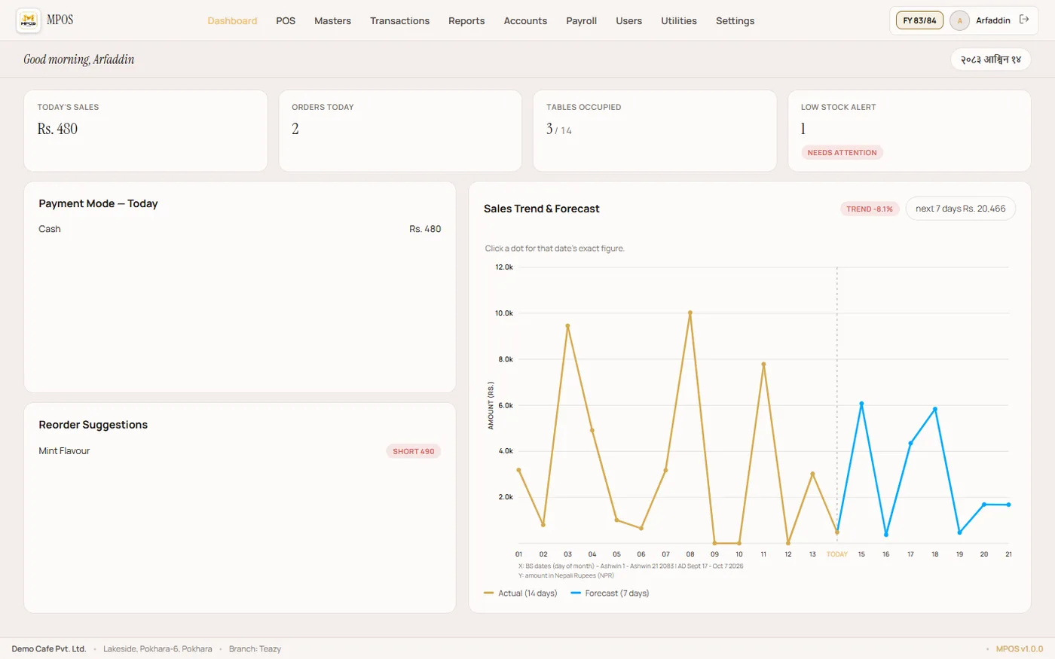The height and width of the screenshot is (659, 1055).
Task: Click the Cash payment mode row
Action: click(x=240, y=229)
